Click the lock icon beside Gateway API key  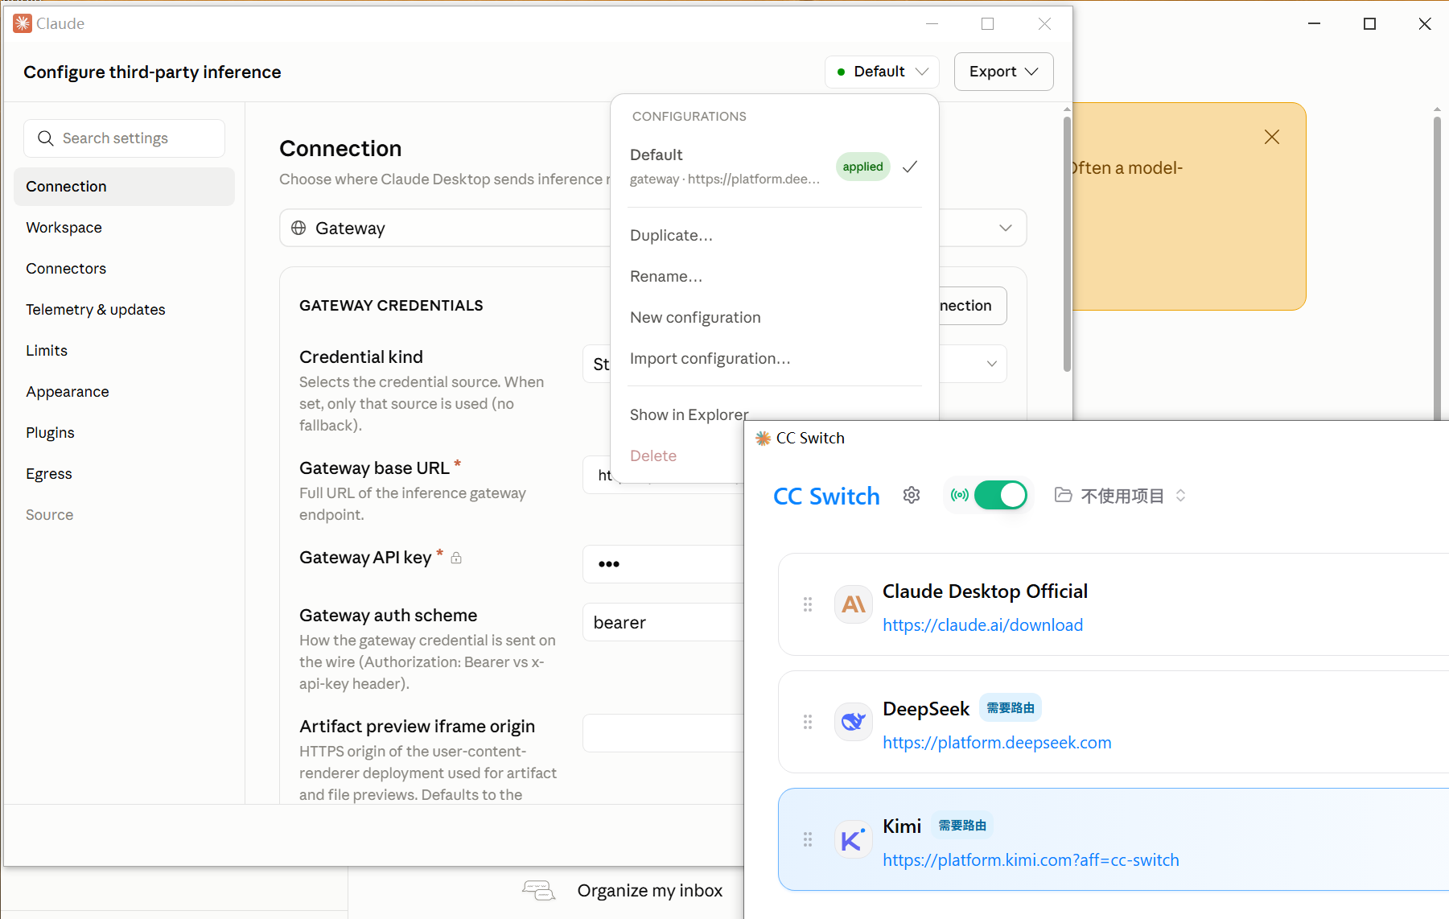point(456,558)
